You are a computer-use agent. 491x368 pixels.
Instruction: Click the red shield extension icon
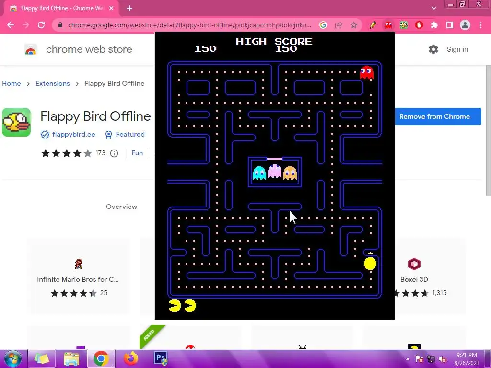point(419,25)
